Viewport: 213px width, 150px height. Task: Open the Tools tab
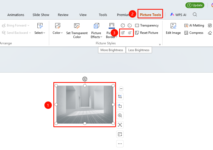[x=103, y=15]
